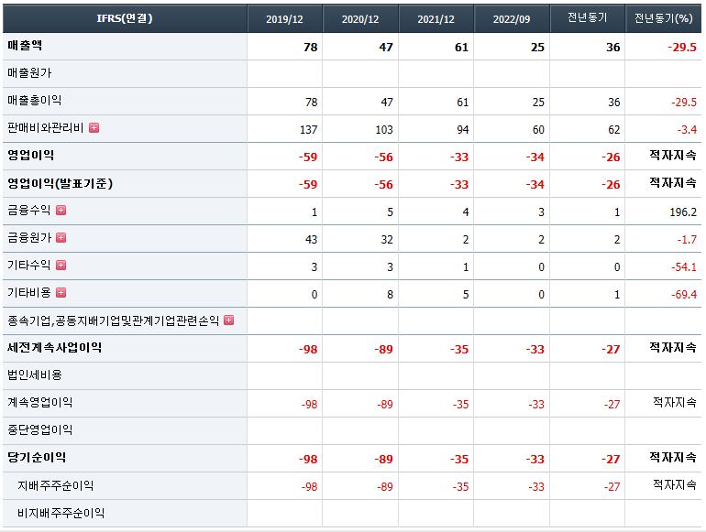The height and width of the screenshot is (532, 706).
Task: Click 금융수익 2020/12 value 5
Action: coord(391,212)
